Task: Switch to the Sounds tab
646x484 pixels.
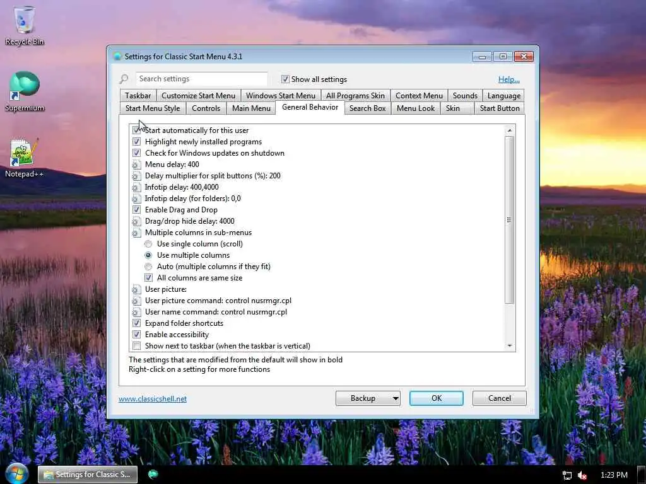Action: coord(465,96)
